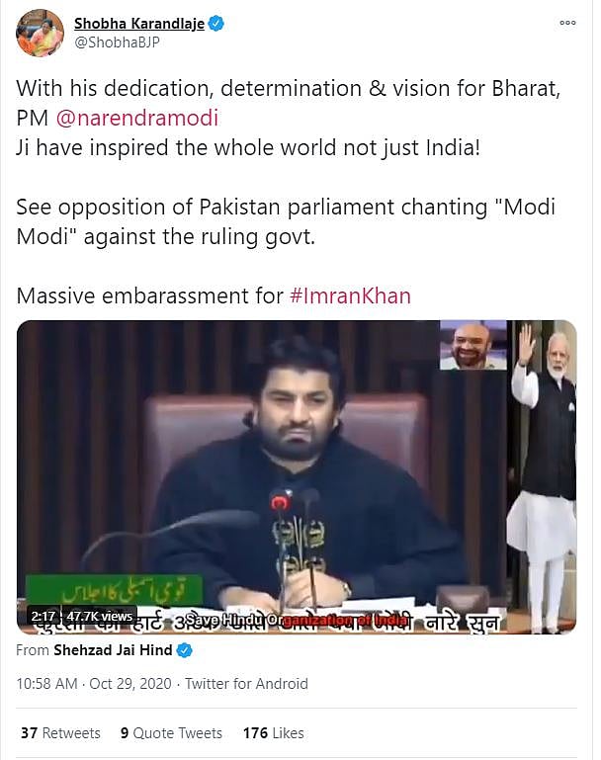Play the embedded tweet video

point(297,477)
